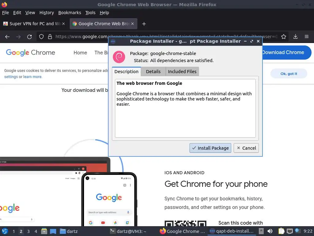Open the Edit menu in Firefox

point(17,13)
